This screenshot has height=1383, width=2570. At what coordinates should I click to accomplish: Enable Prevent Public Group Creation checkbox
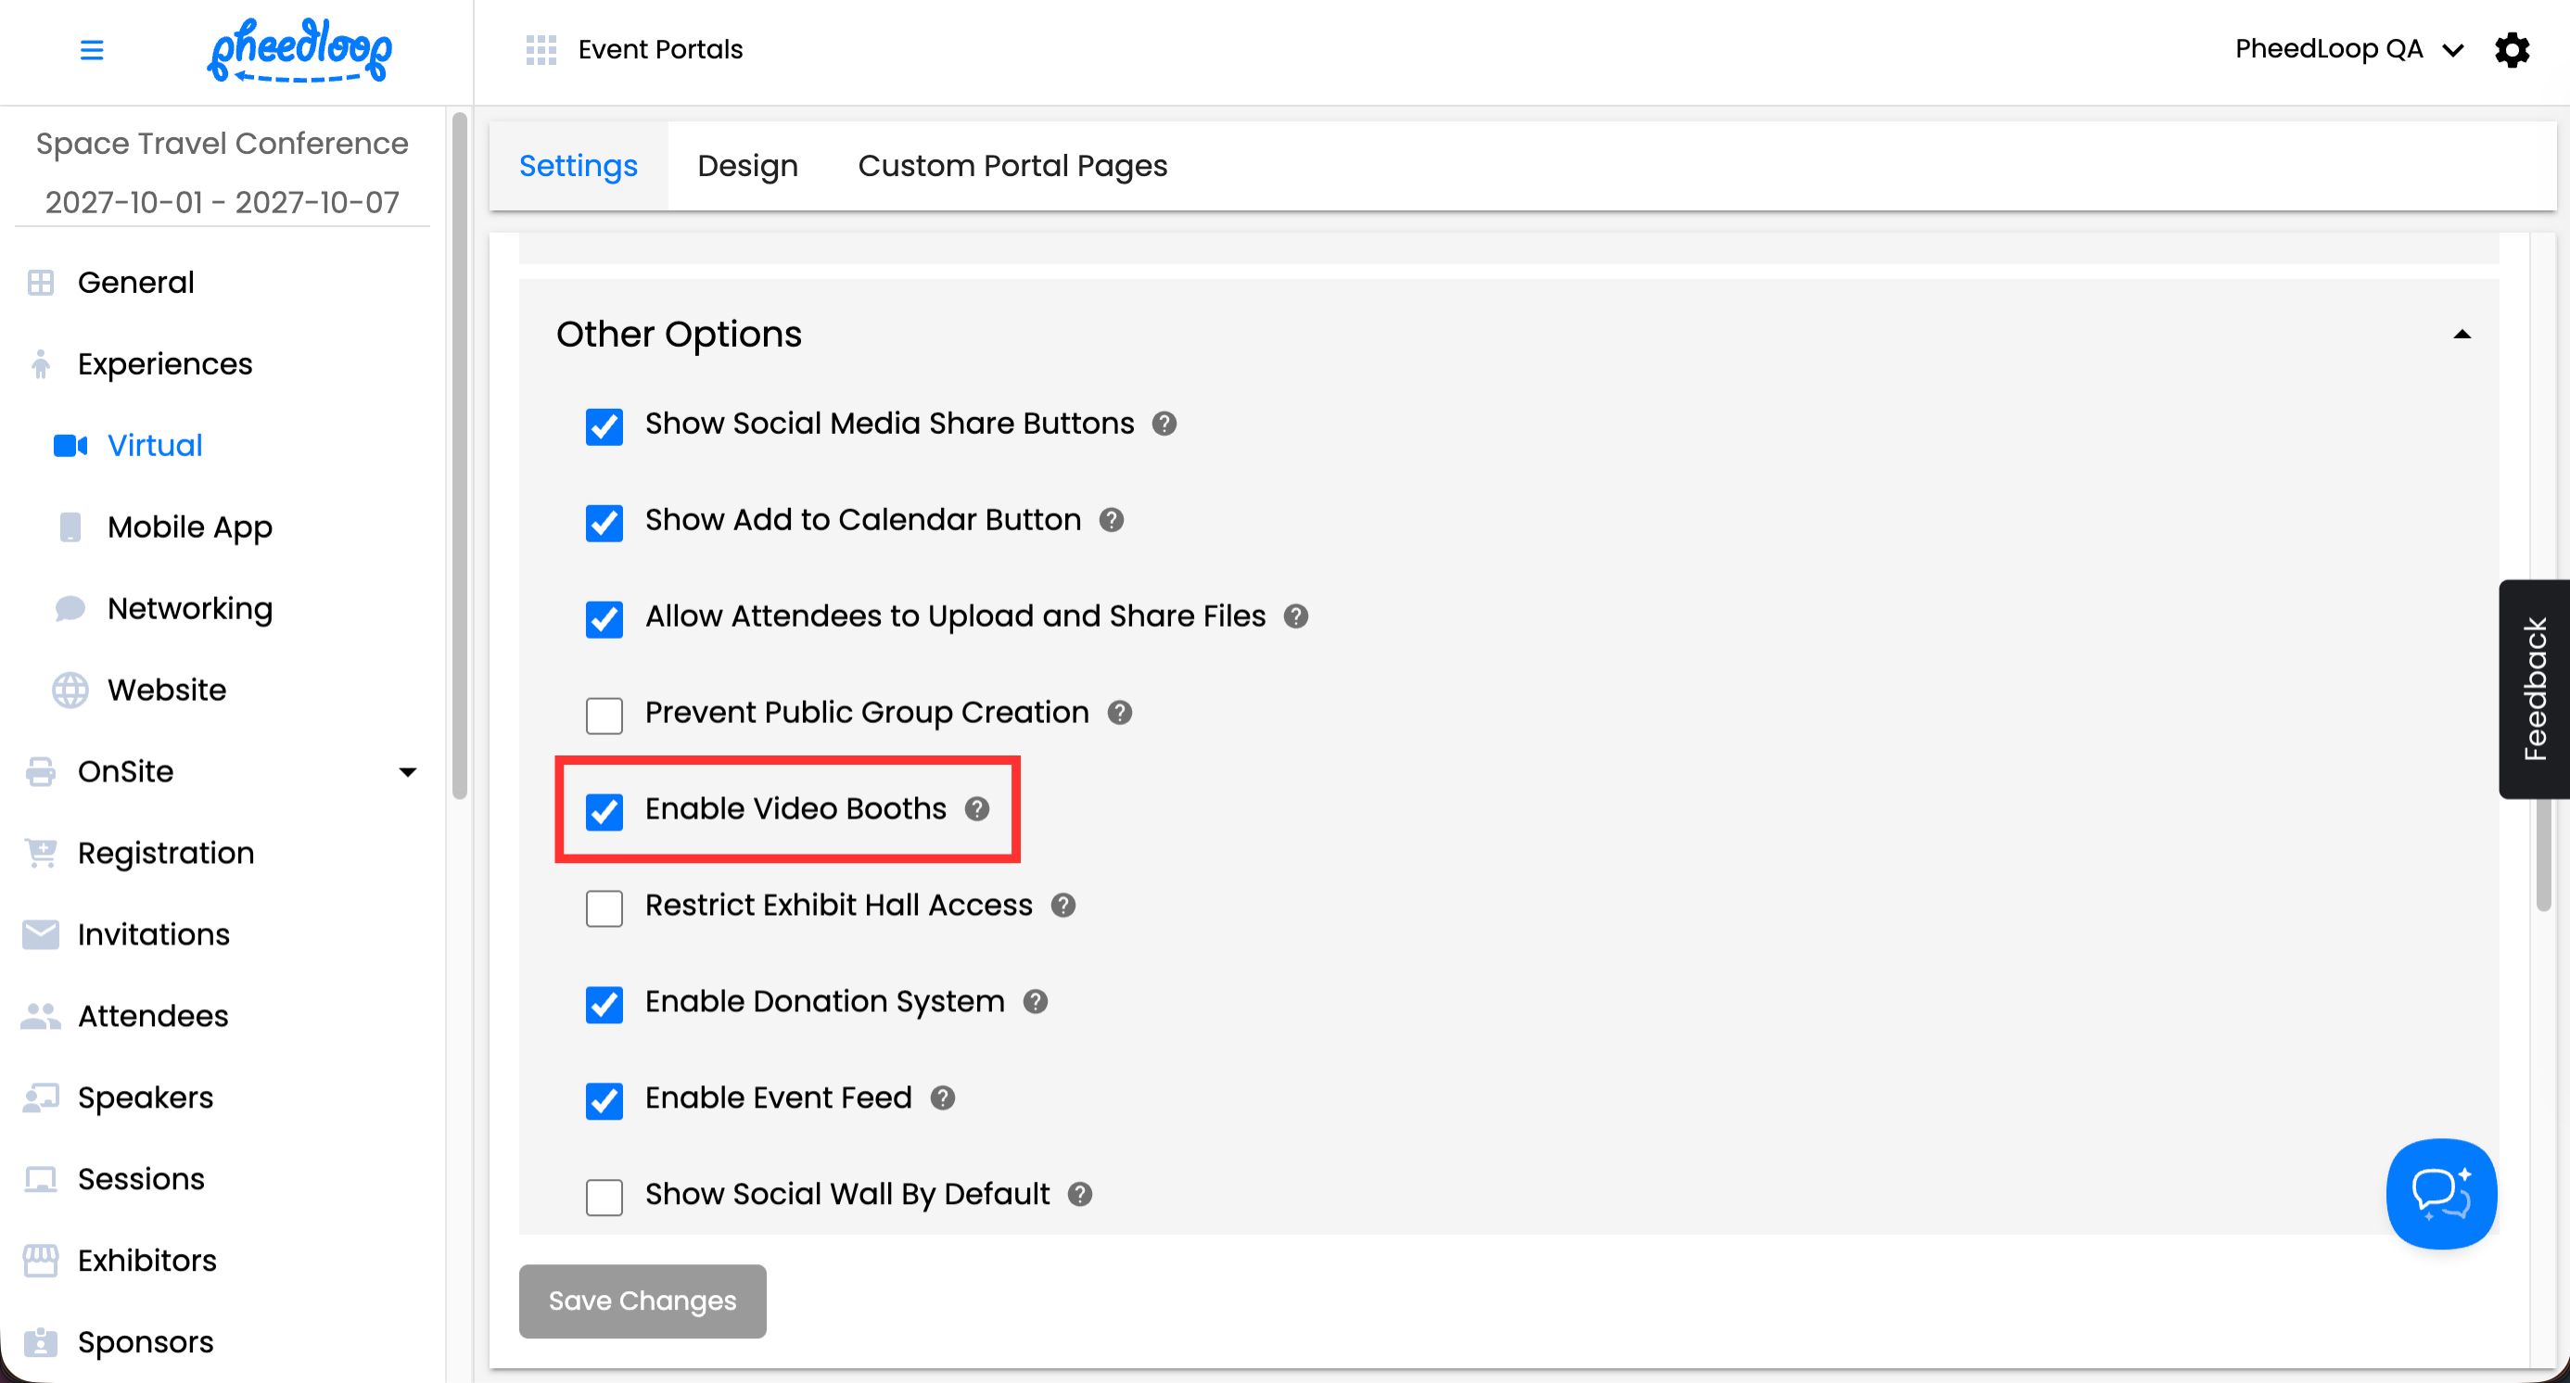tap(604, 715)
